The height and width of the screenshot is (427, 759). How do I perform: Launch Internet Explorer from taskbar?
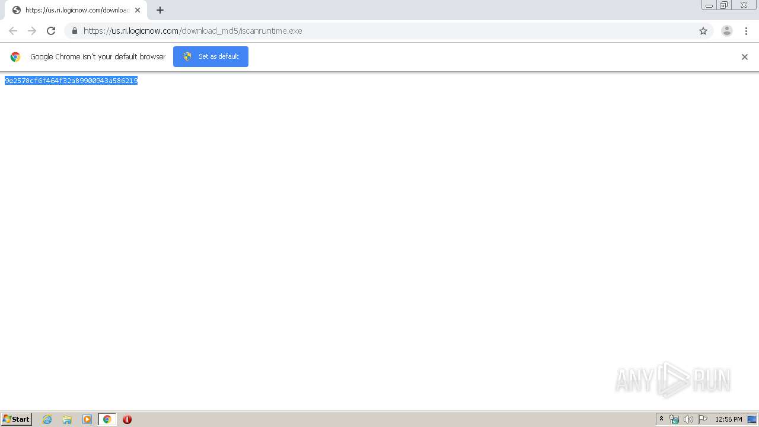[x=47, y=419]
